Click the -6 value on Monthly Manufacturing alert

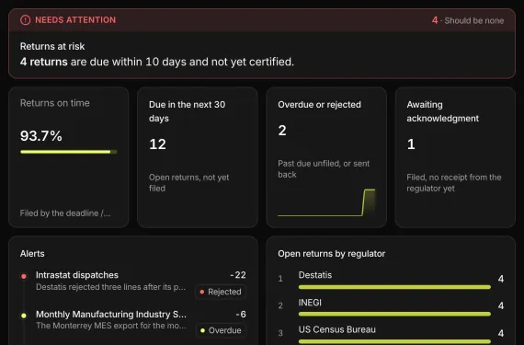pos(241,315)
